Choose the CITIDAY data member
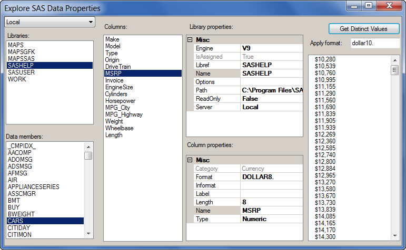This screenshot has height=250, width=406. tap(19, 228)
